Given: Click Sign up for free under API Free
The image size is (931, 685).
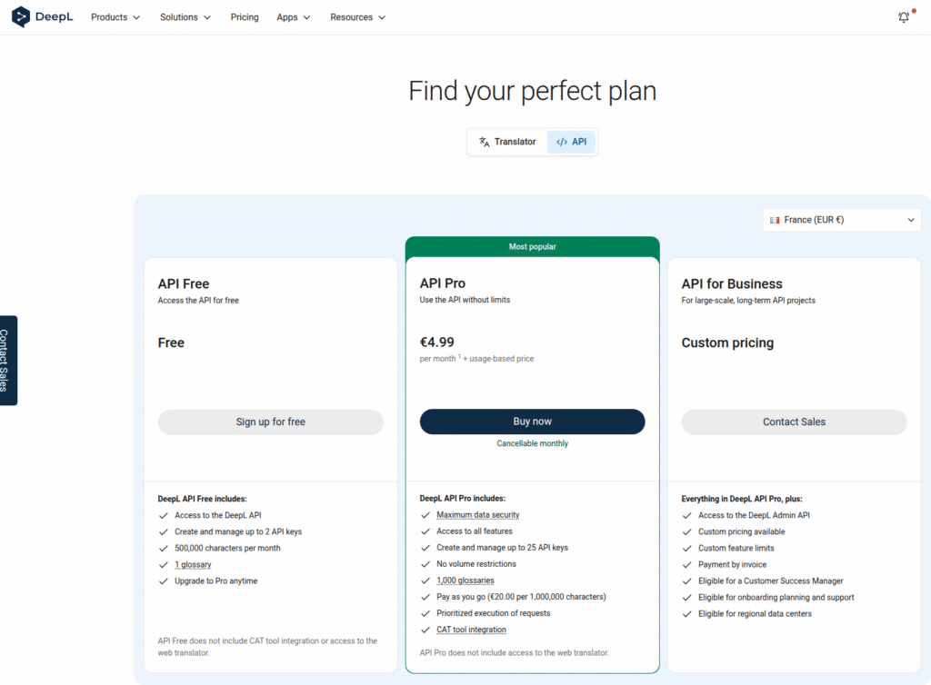Looking at the screenshot, I should (x=270, y=422).
